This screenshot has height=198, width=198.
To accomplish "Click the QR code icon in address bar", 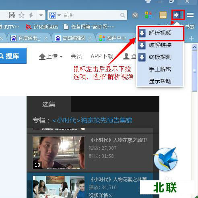I will (12, 15).
